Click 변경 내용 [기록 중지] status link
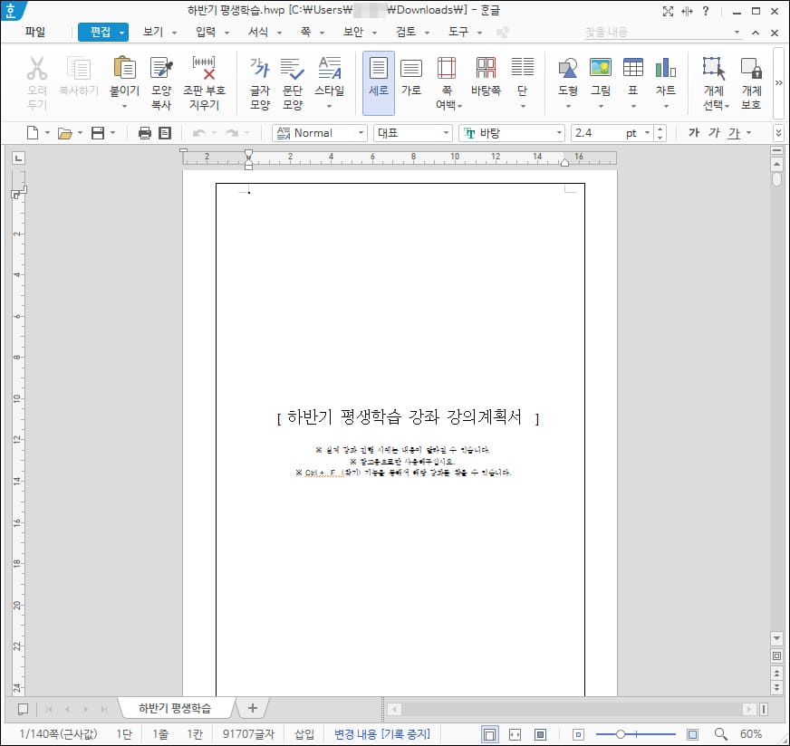 (x=382, y=734)
